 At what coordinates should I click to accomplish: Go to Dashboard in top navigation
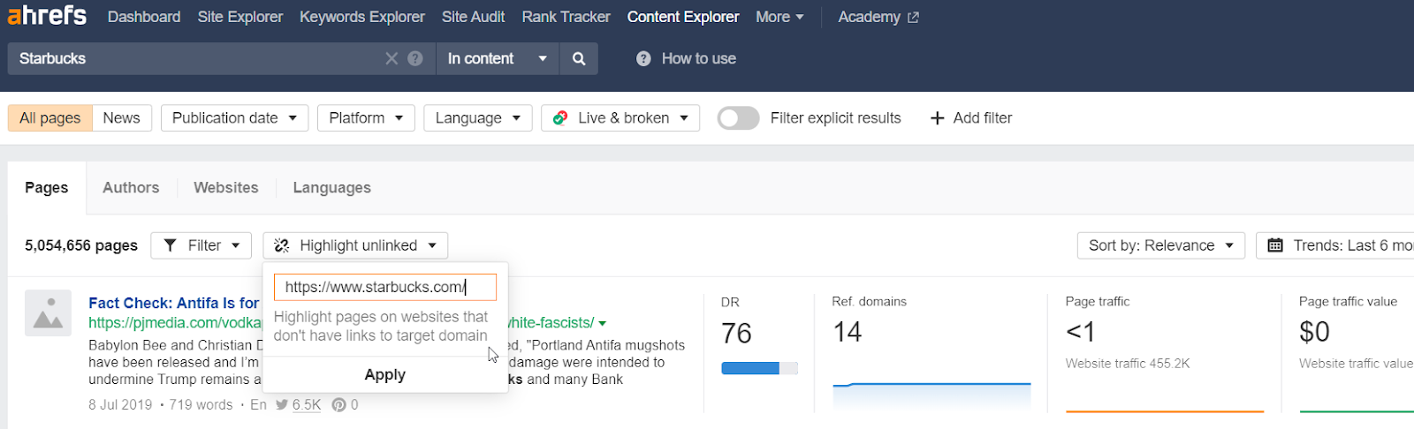[x=144, y=17]
